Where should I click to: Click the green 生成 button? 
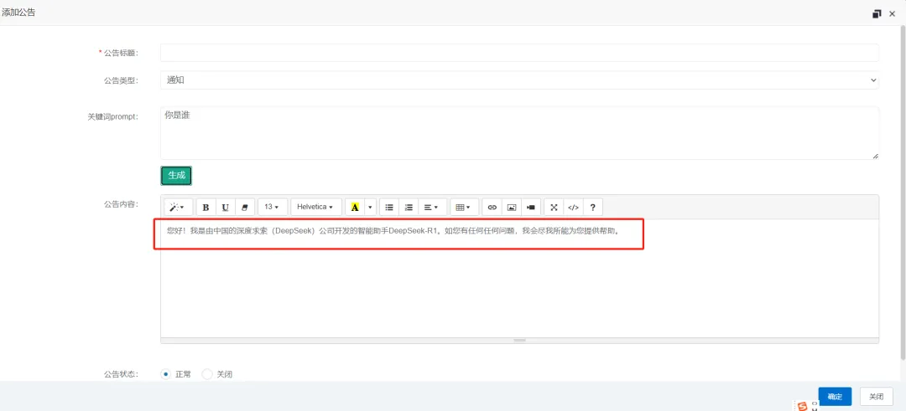[x=176, y=176]
